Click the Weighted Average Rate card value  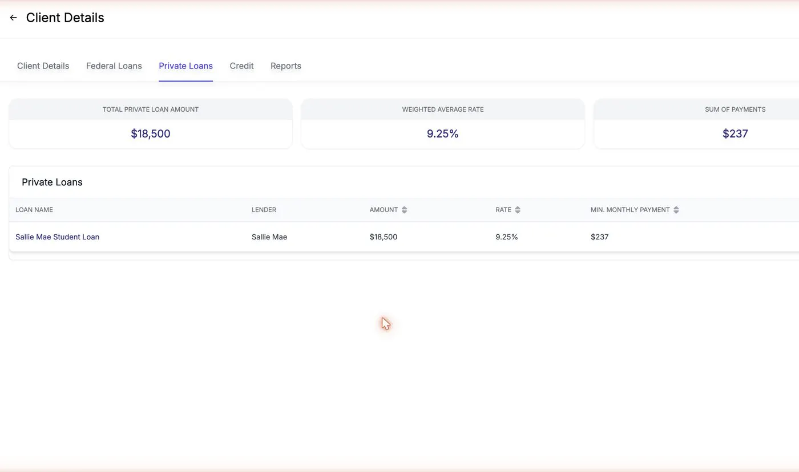pyautogui.click(x=443, y=134)
